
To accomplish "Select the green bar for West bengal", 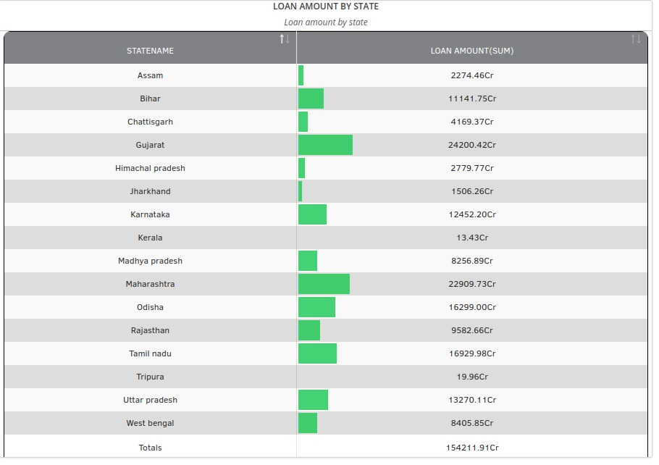I will (x=308, y=423).
